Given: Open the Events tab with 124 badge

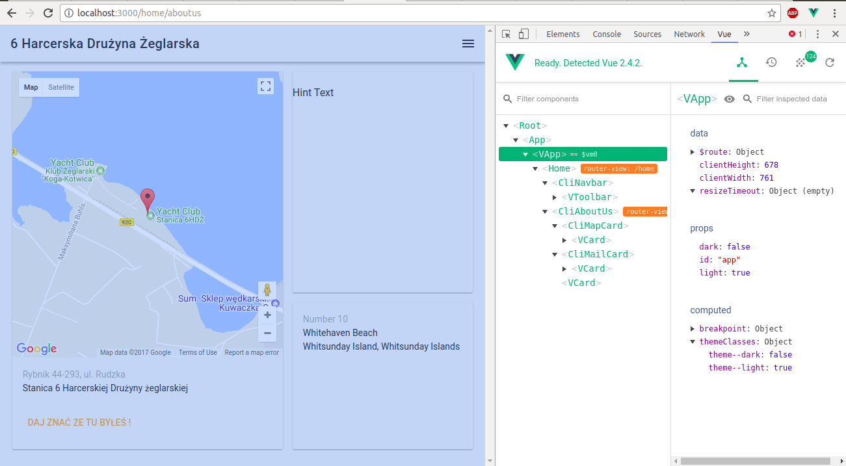Looking at the screenshot, I should click(x=800, y=62).
